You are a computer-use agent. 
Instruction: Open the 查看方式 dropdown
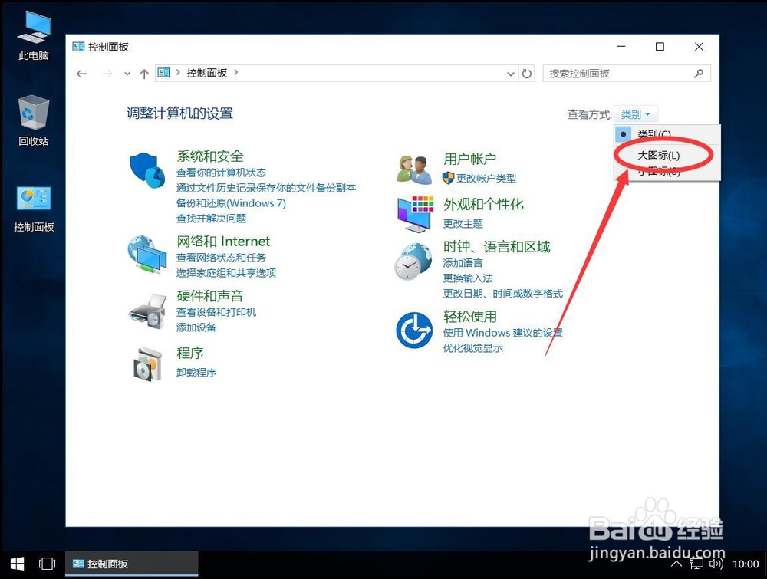[x=635, y=113]
